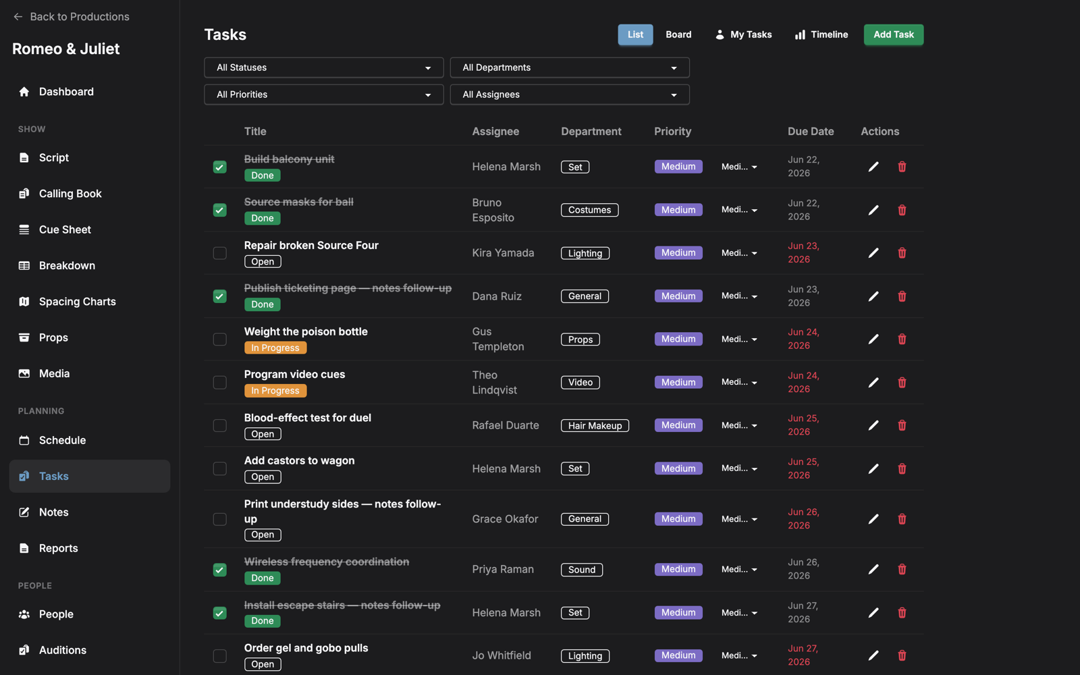Open priority dropdown for Wireless frequency coordination
This screenshot has width=1080, height=675.
(x=739, y=569)
